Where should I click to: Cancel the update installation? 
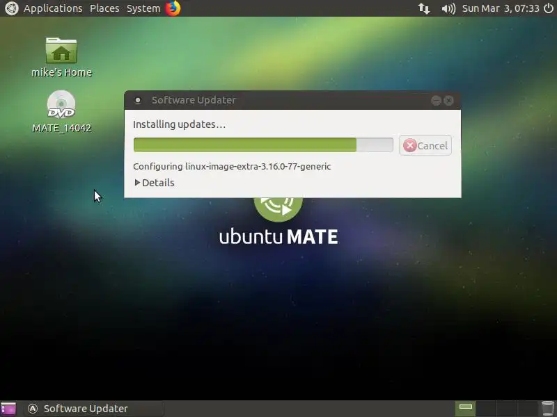[425, 145]
